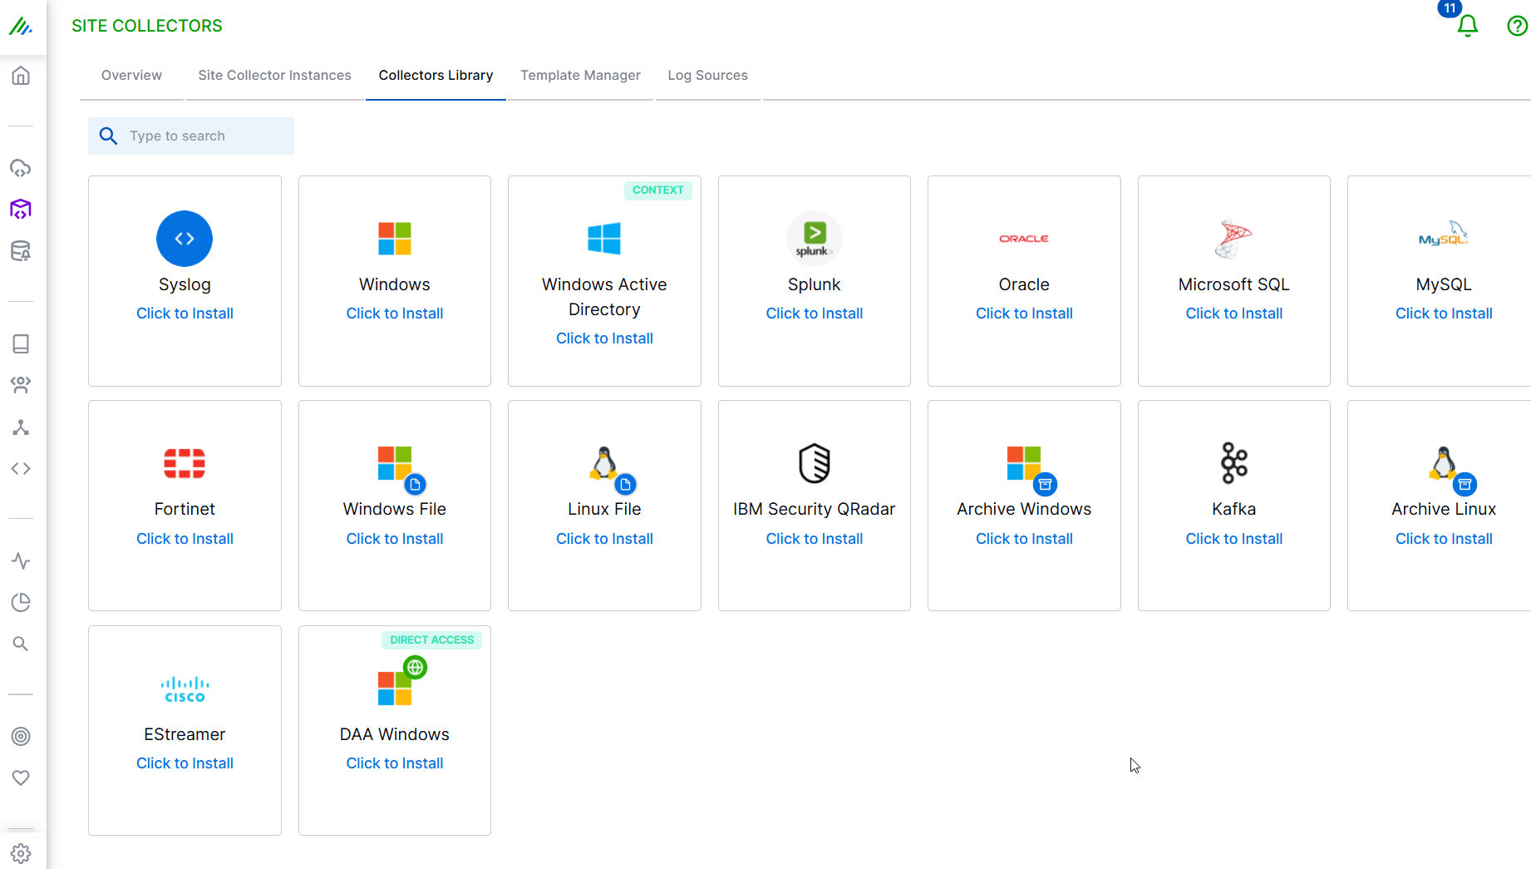Open the users group sidebar icon
Viewport: 1531px width, 869px height.
(x=21, y=384)
